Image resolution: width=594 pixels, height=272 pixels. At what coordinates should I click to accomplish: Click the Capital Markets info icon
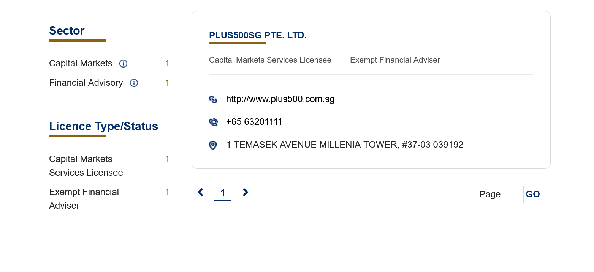[x=123, y=64]
